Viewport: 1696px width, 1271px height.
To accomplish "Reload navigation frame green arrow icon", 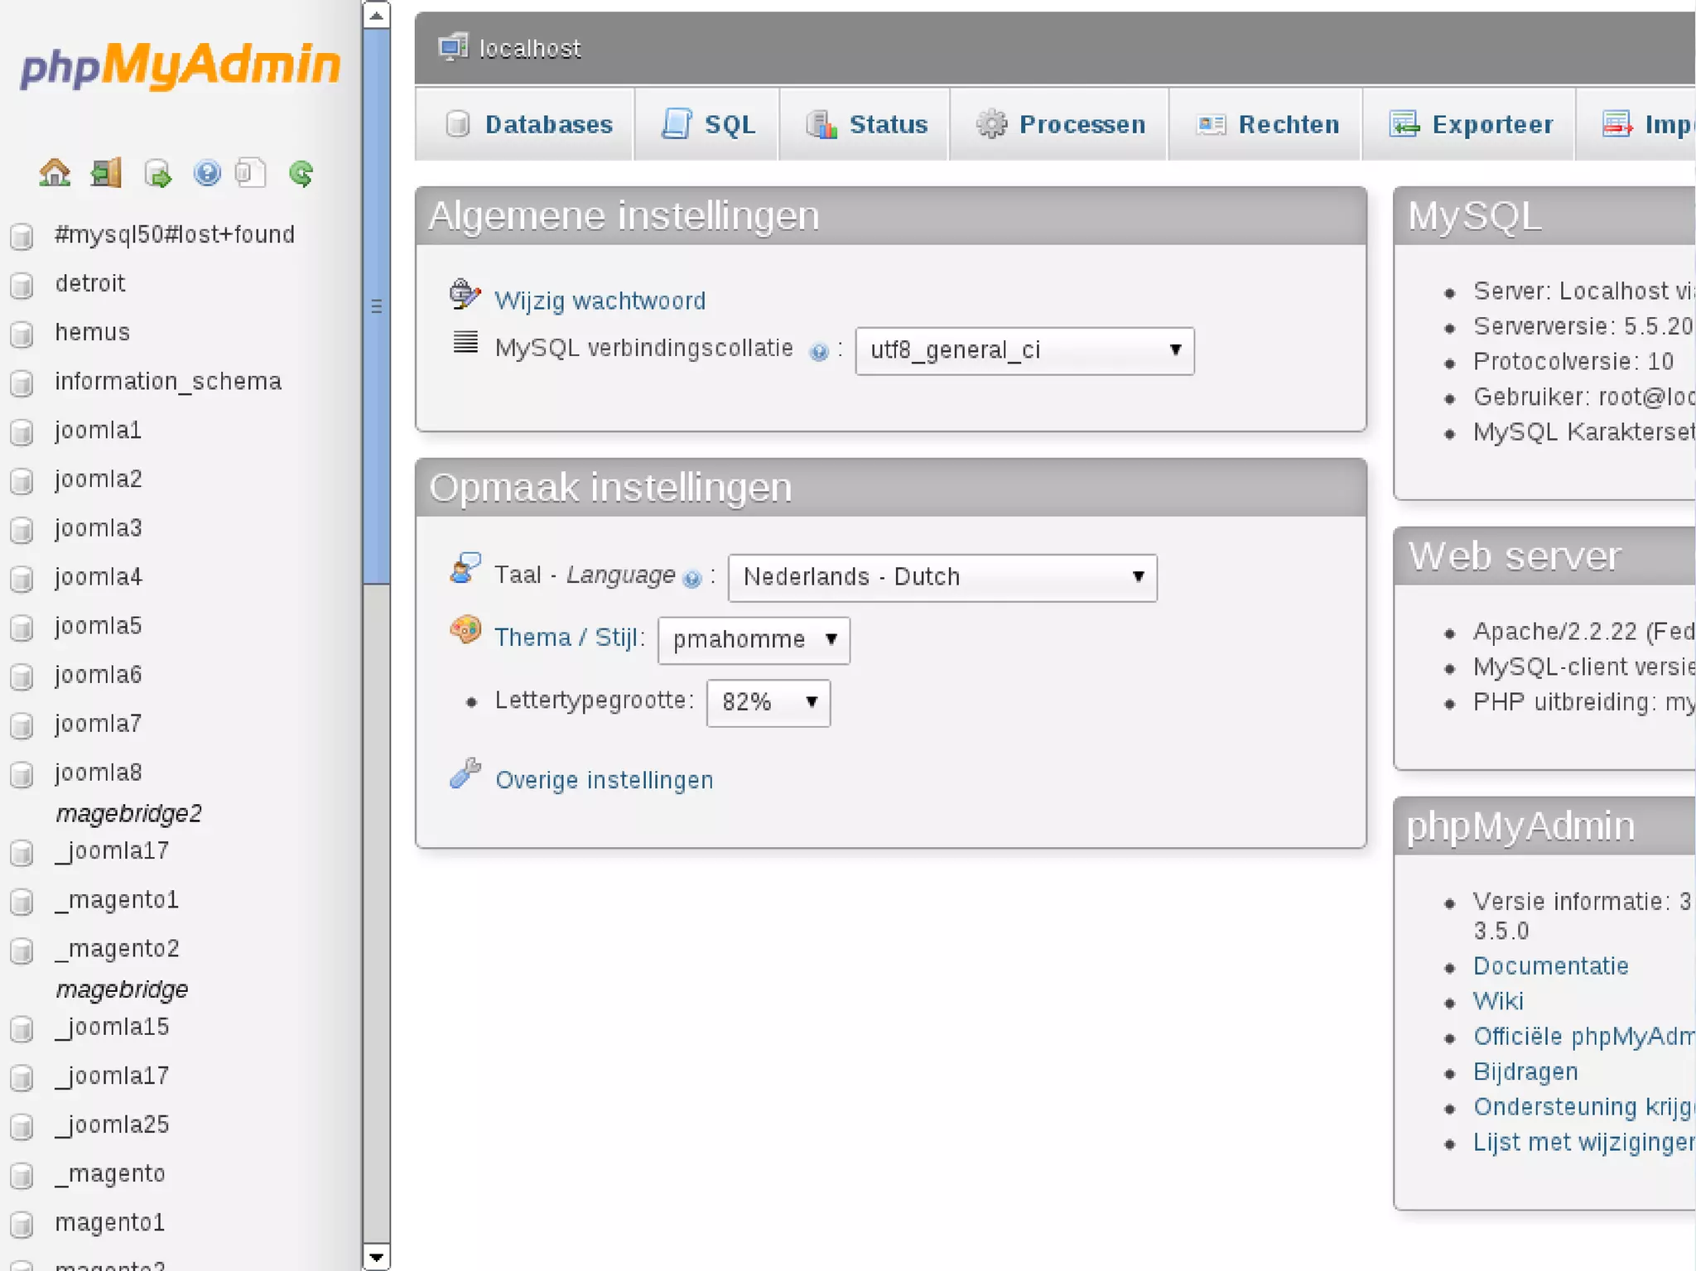I will tap(301, 173).
